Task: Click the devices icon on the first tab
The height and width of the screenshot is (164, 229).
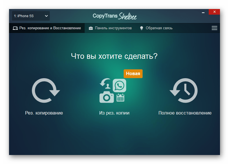Action: tap(15, 28)
